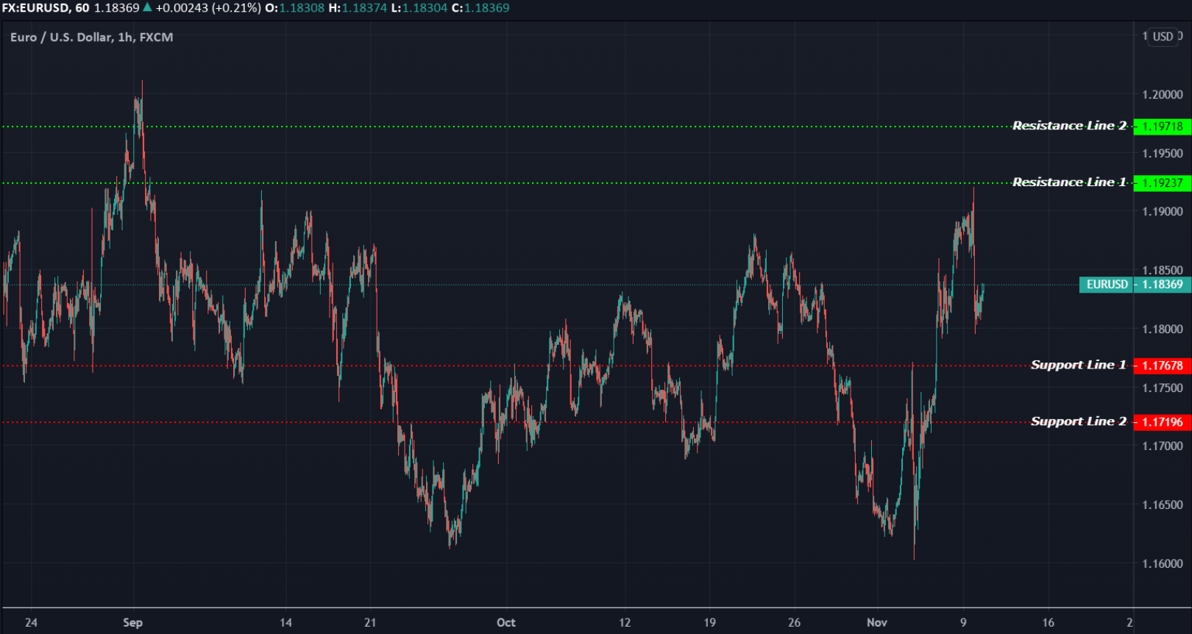The width and height of the screenshot is (1192, 634).
Task: Click the Resistance Line 1 label
Action: coord(1069,182)
